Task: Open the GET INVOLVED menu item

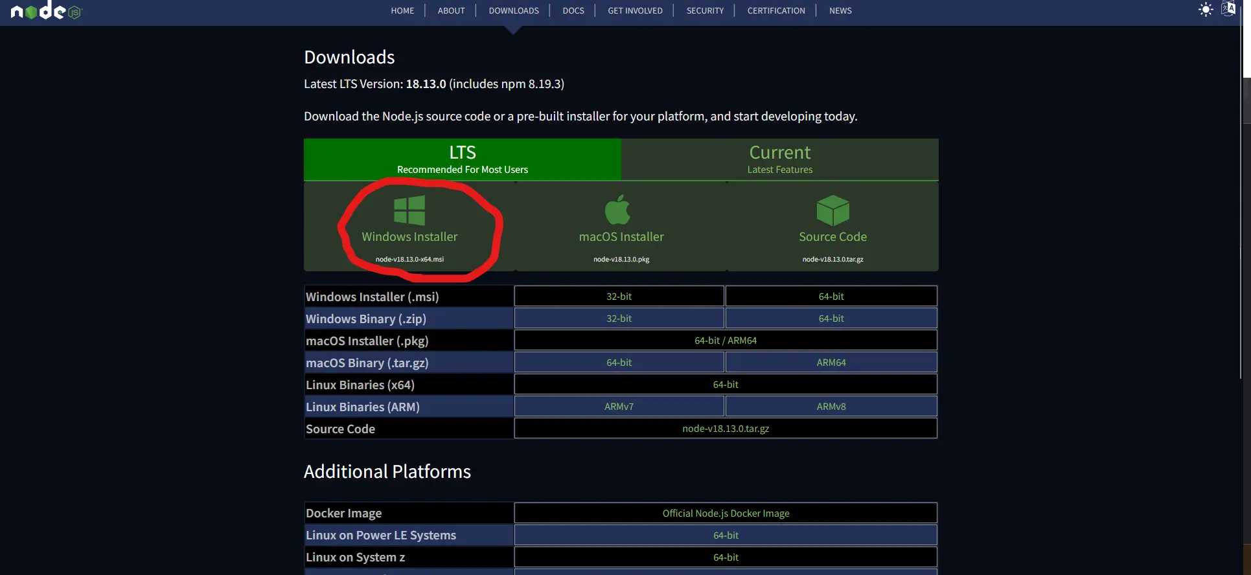Action: coord(635,10)
